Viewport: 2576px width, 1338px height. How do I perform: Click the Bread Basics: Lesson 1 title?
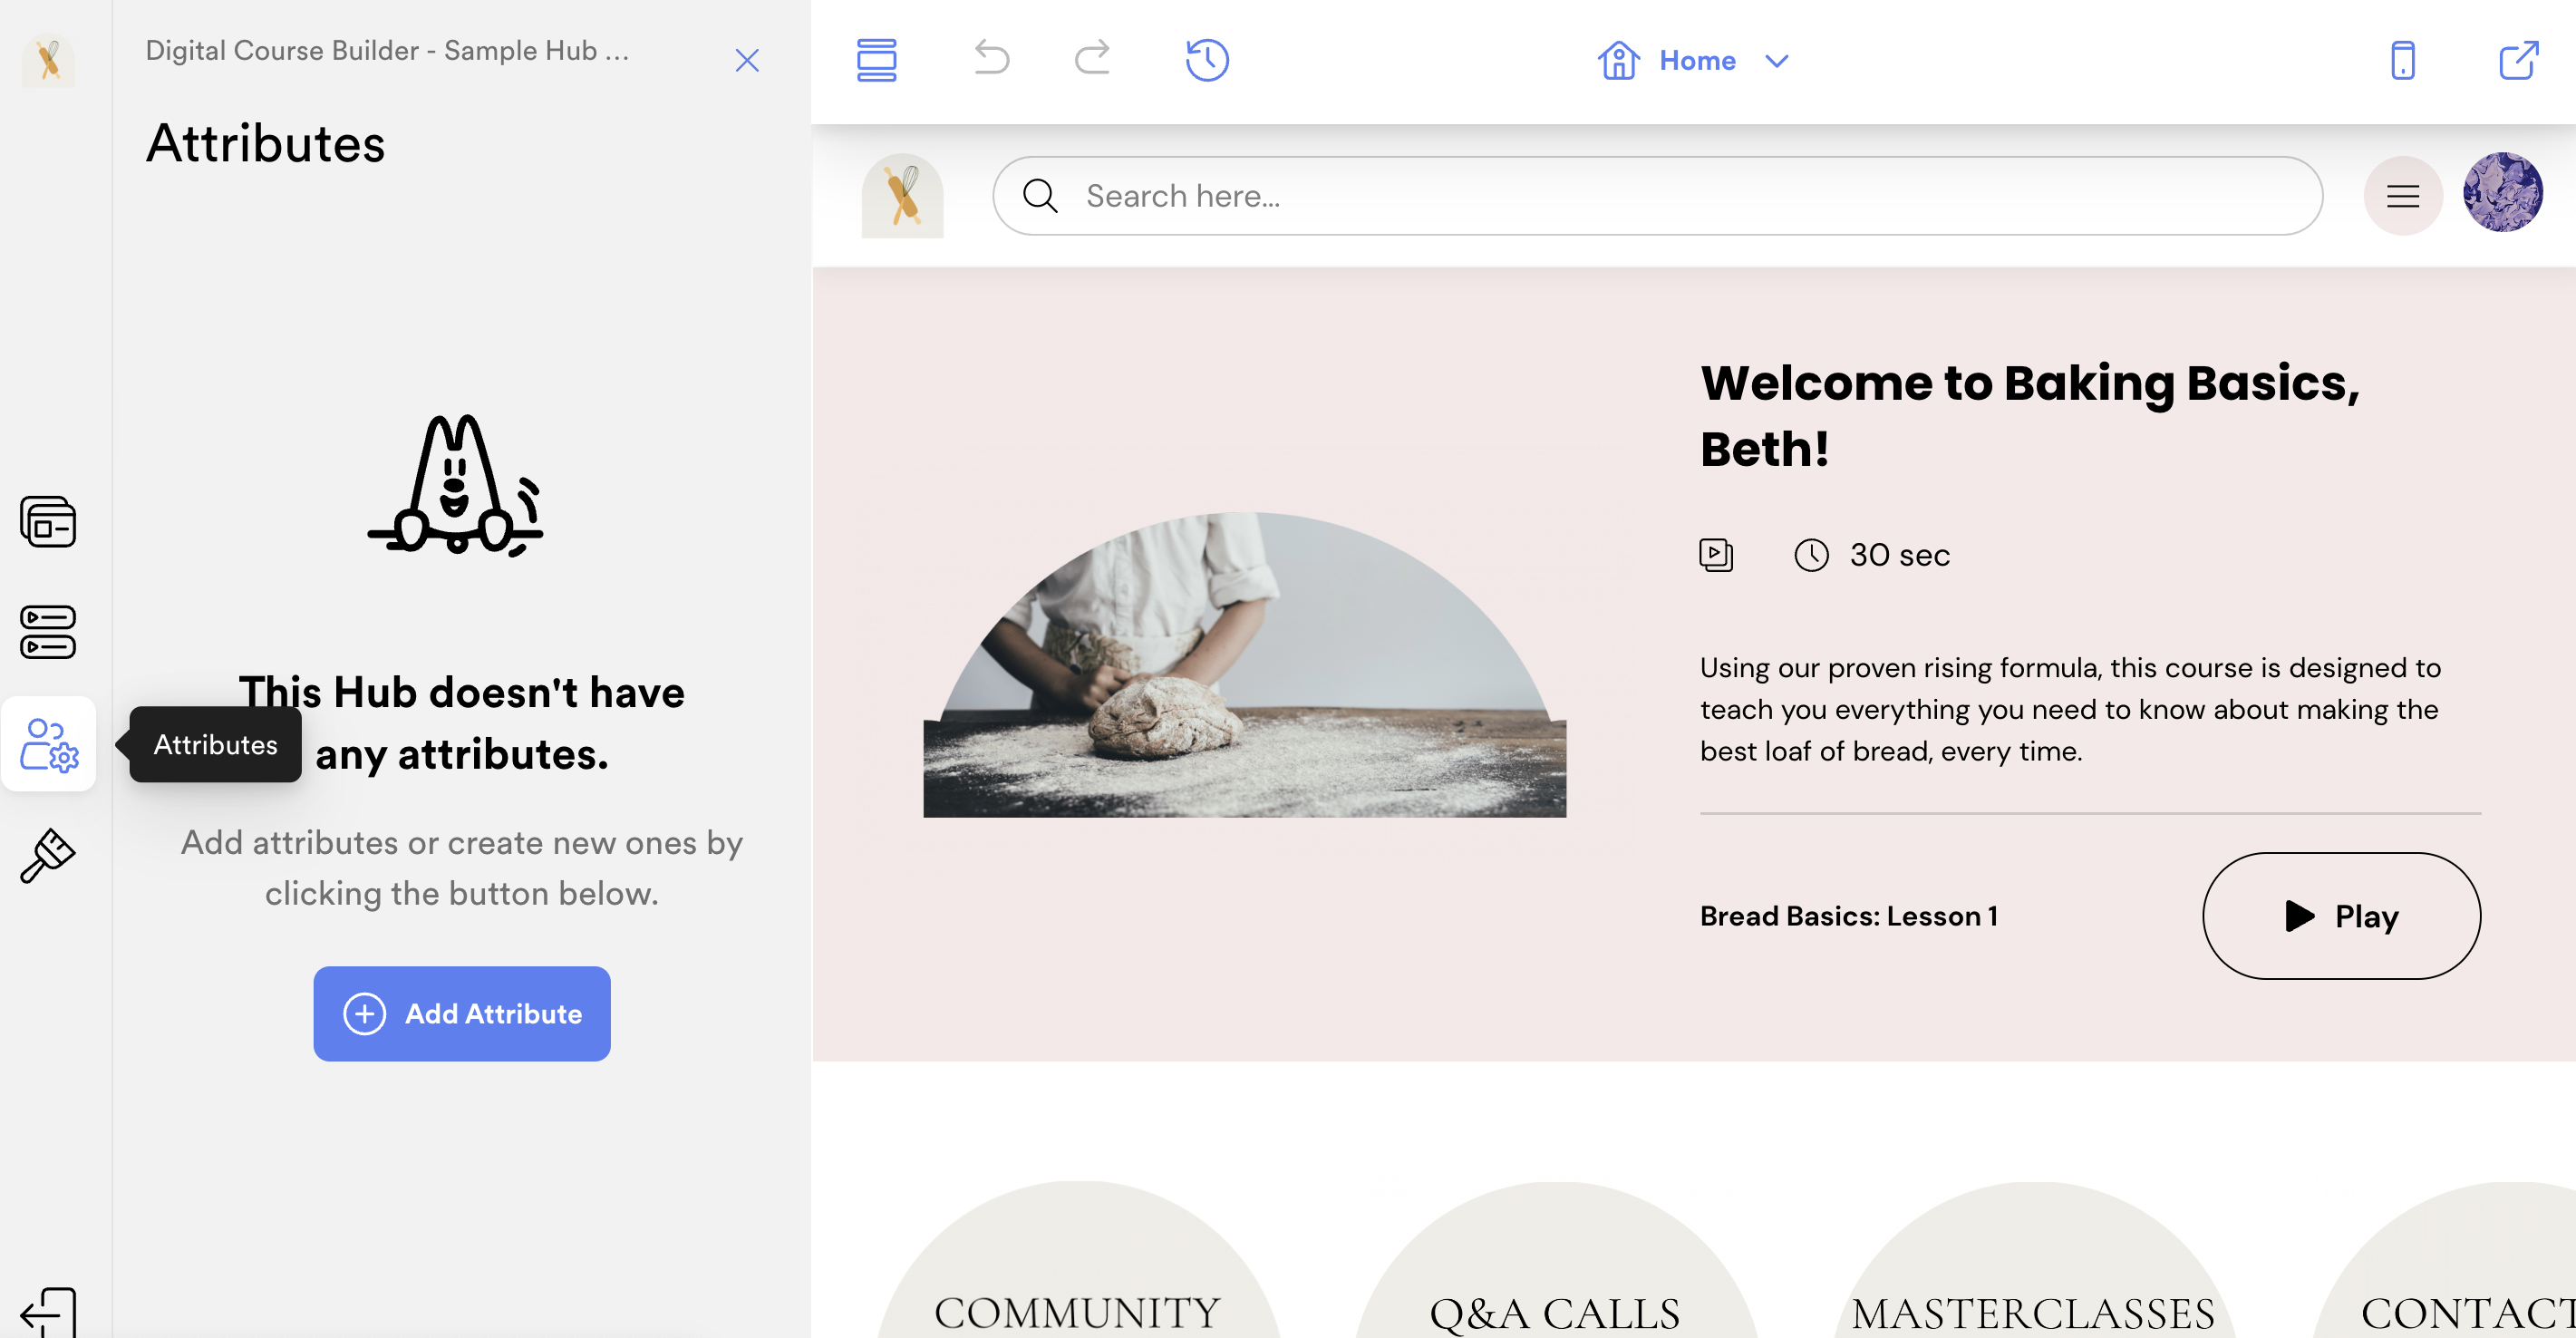1848,915
